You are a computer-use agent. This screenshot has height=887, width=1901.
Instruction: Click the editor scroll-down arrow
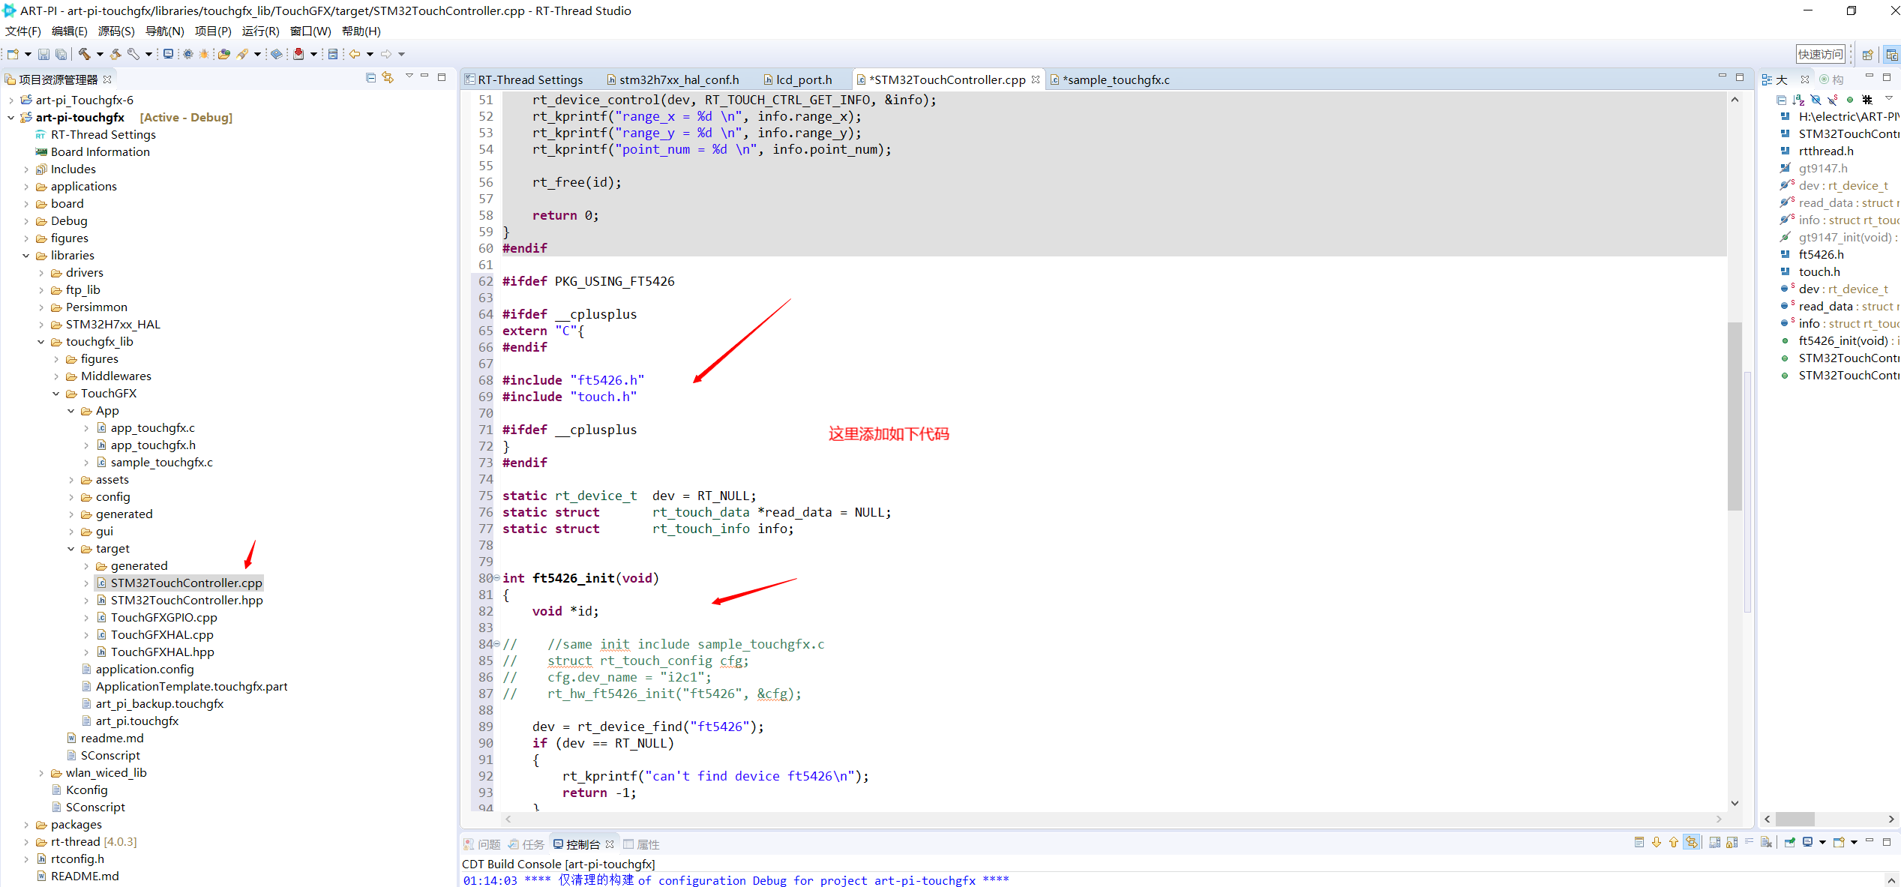pos(1735,803)
